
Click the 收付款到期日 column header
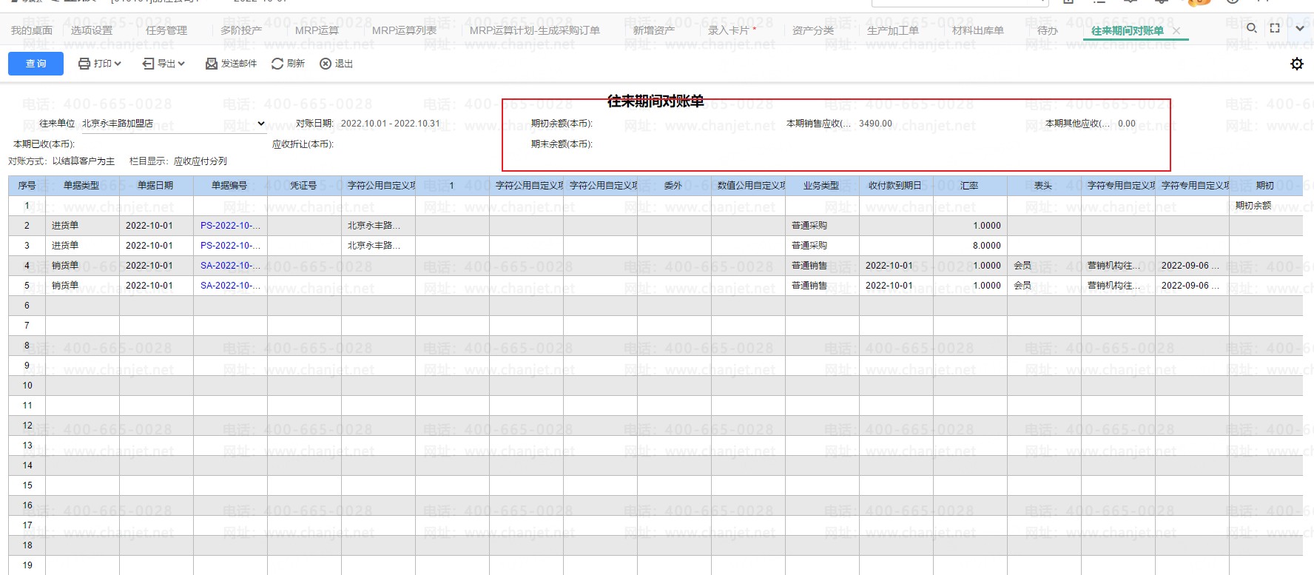coord(896,186)
